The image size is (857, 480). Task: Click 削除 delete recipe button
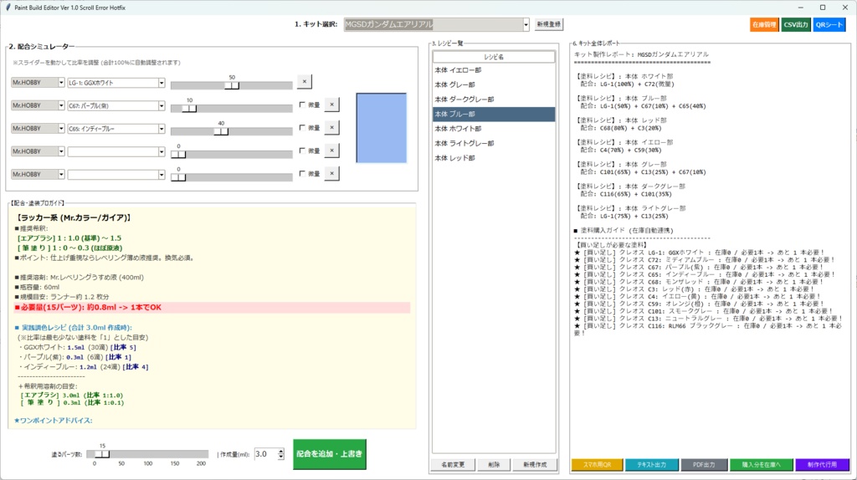(494, 465)
